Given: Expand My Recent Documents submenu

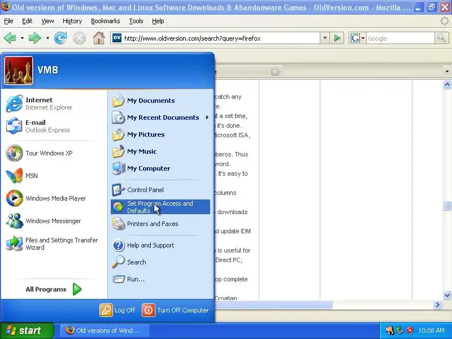Looking at the screenshot, I should [160, 118].
